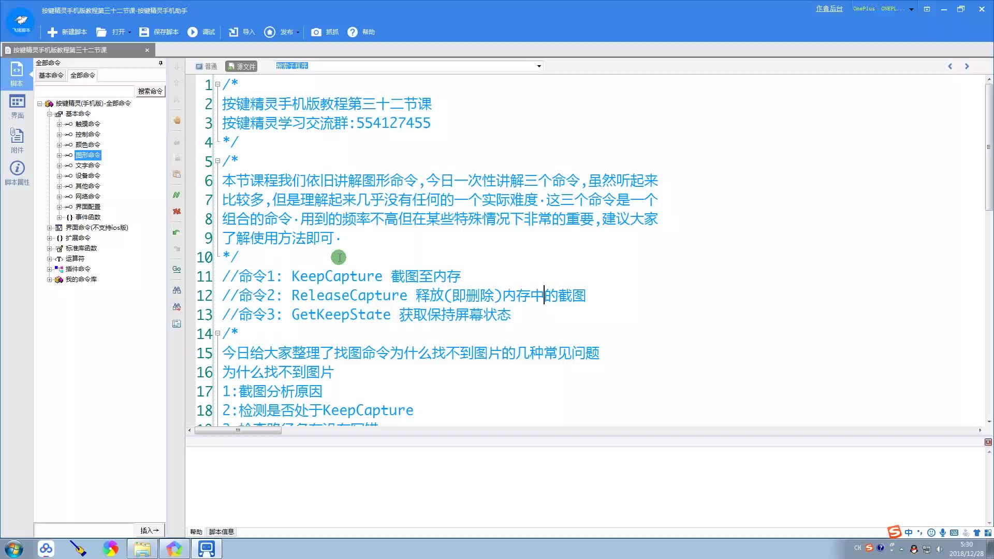994x559 pixels.
Task: Click the Go to line icon
Action: pyautogui.click(x=177, y=269)
